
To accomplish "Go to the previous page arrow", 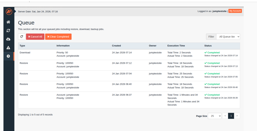I will 225,116.
